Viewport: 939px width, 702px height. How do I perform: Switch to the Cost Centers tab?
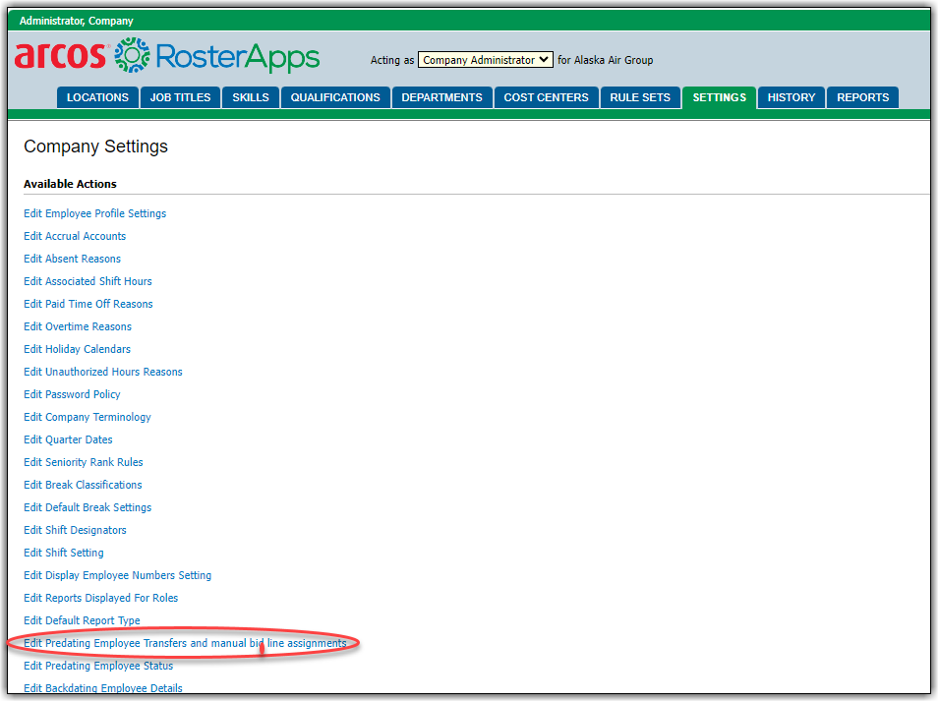[546, 97]
